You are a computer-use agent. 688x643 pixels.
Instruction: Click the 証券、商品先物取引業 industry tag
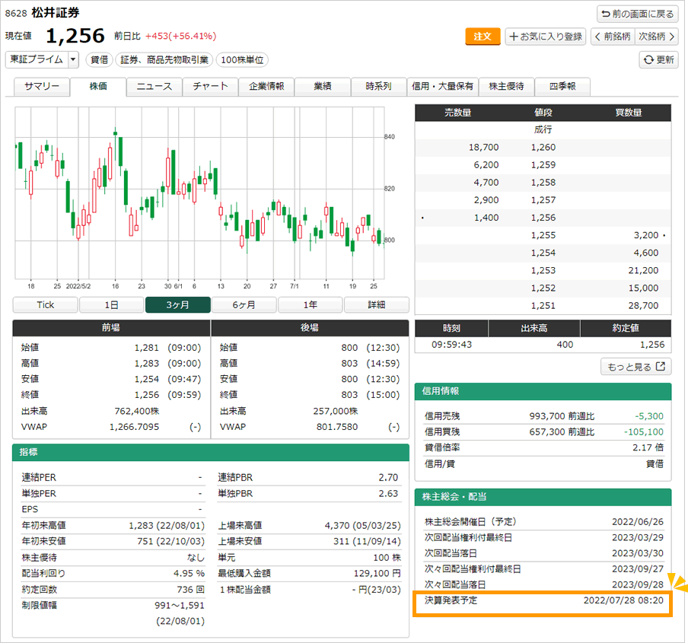pyautogui.click(x=164, y=59)
